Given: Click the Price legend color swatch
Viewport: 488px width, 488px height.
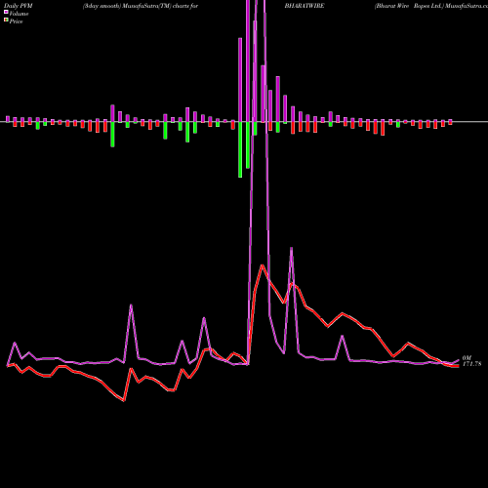Looking at the screenshot, I should click(x=6, y=20).
